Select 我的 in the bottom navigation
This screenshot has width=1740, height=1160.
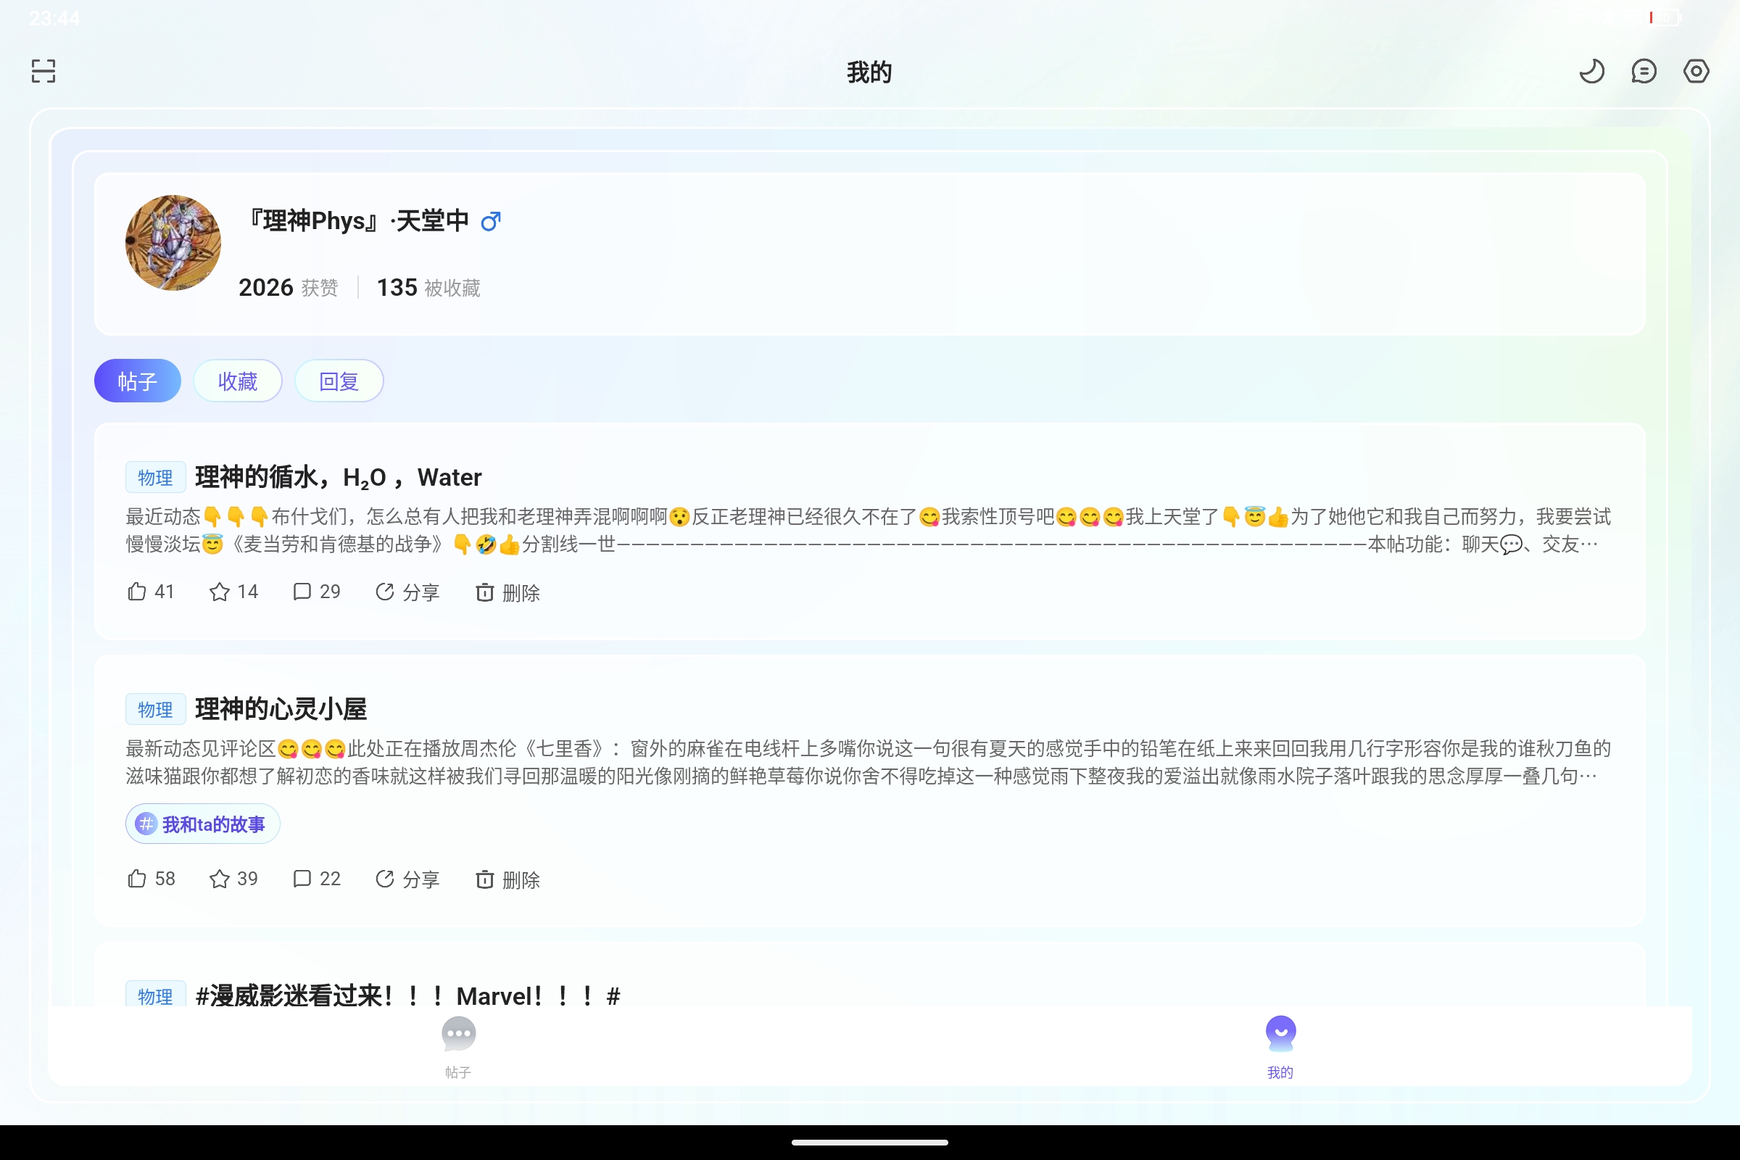click(1280, 1046)
